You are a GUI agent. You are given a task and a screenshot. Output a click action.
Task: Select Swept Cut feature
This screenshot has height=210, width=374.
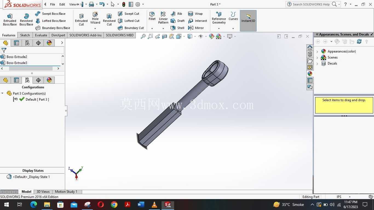[128, 14]
